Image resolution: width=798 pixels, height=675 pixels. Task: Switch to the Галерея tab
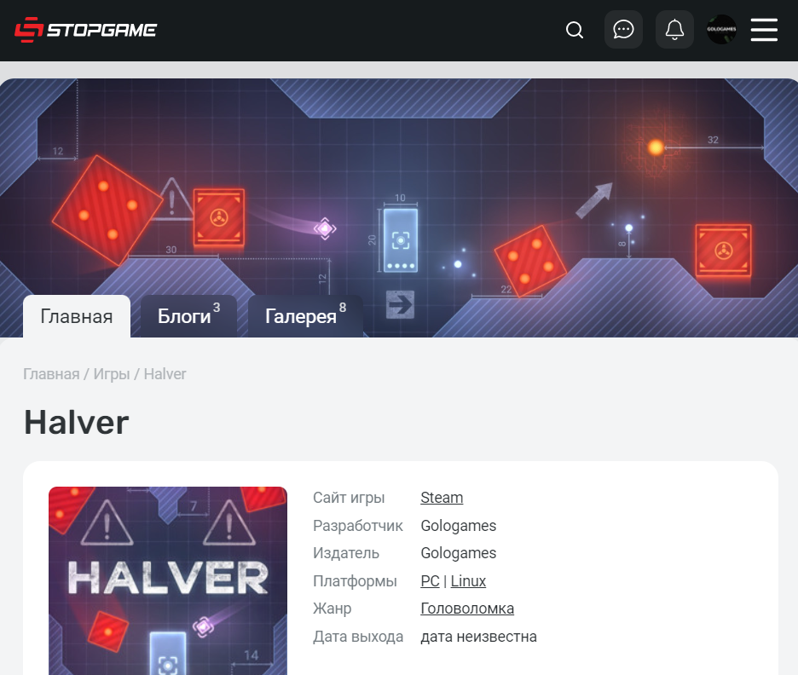tap(305, 316)
